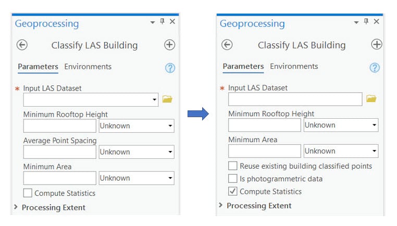Open help icon in right pane
Screen dimensions: 397x226
pos(375,68)
